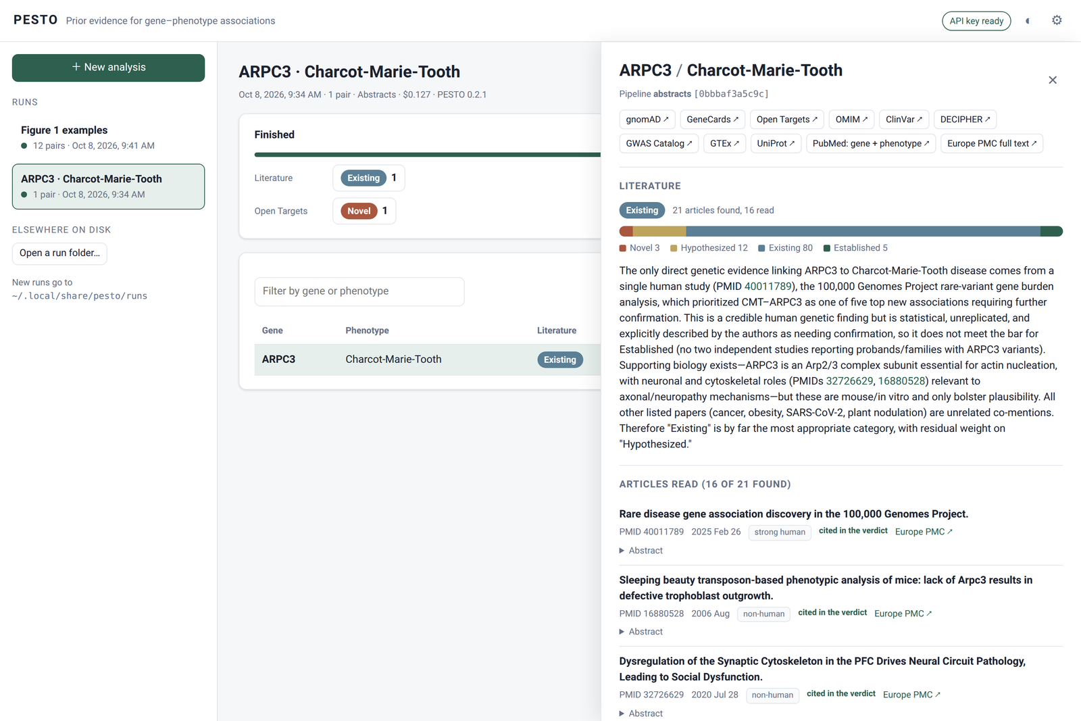Open the GWAS Catalog external link
This screenshot has height=721, width=1081.
659,144
